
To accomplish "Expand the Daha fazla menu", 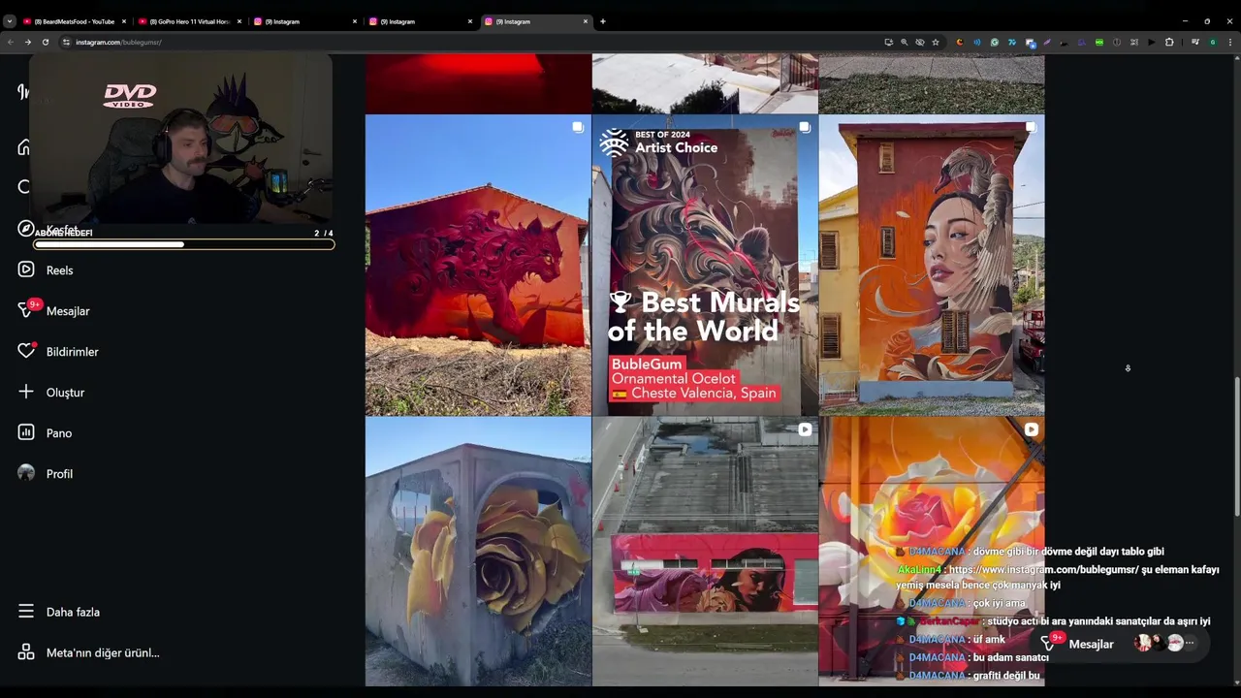I will point(59,612).
